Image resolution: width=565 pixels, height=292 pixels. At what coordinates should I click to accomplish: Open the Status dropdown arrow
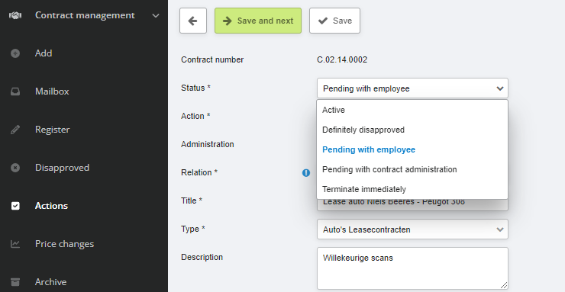pos(500,88)
